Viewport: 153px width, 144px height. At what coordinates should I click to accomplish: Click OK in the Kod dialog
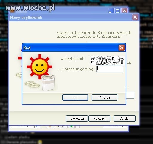pos(75,97)
